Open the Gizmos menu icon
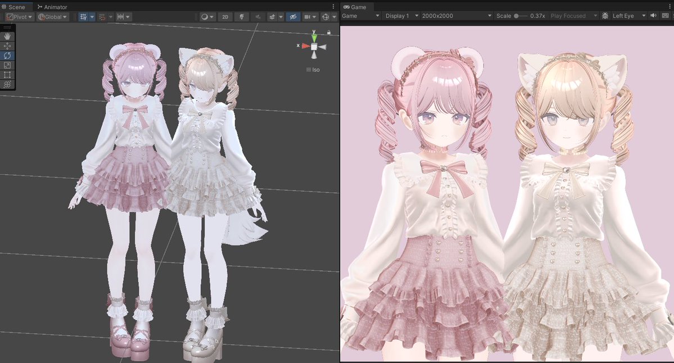This screenshot has height=363, width=674. 325,17
